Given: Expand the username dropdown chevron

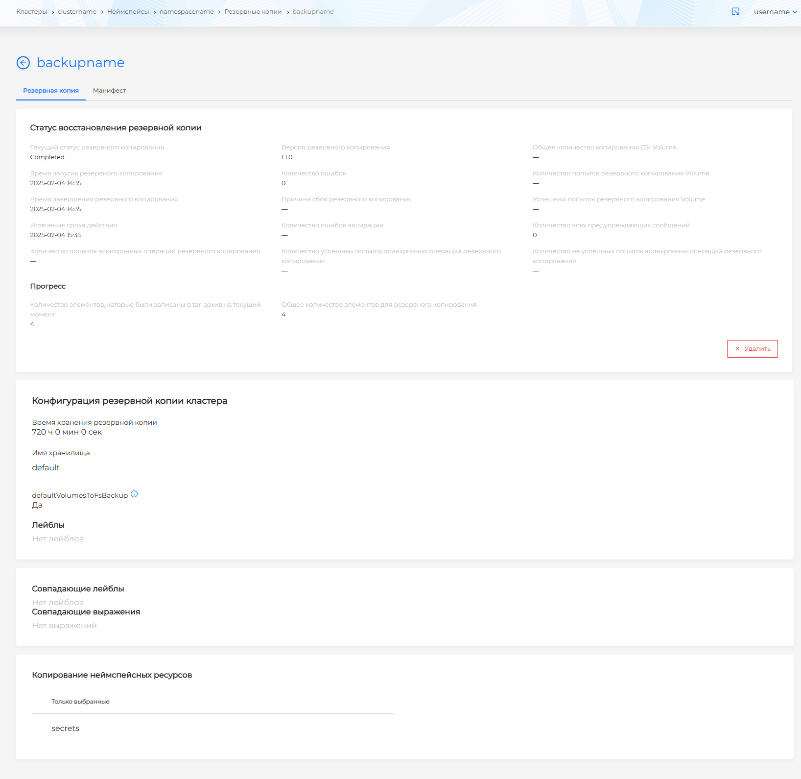Looking at the screenshot, I should pos(795,12).
